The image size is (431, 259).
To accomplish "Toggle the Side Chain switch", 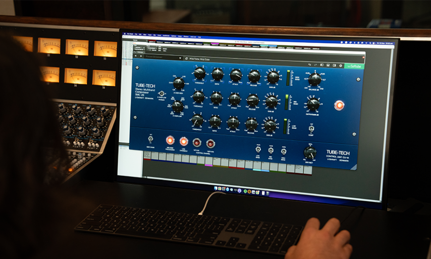I will (150, 139).
